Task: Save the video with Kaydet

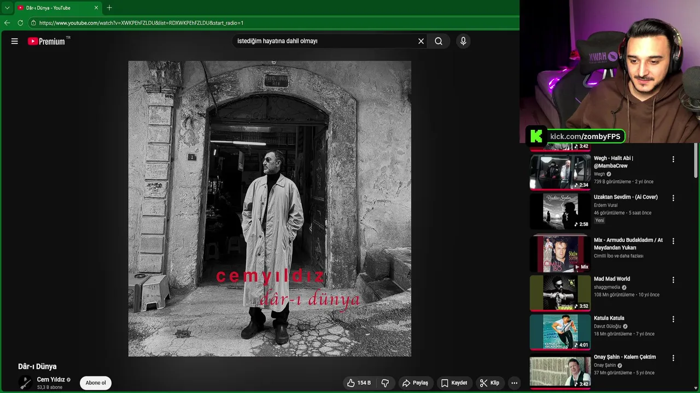Action: coord(454,383)
